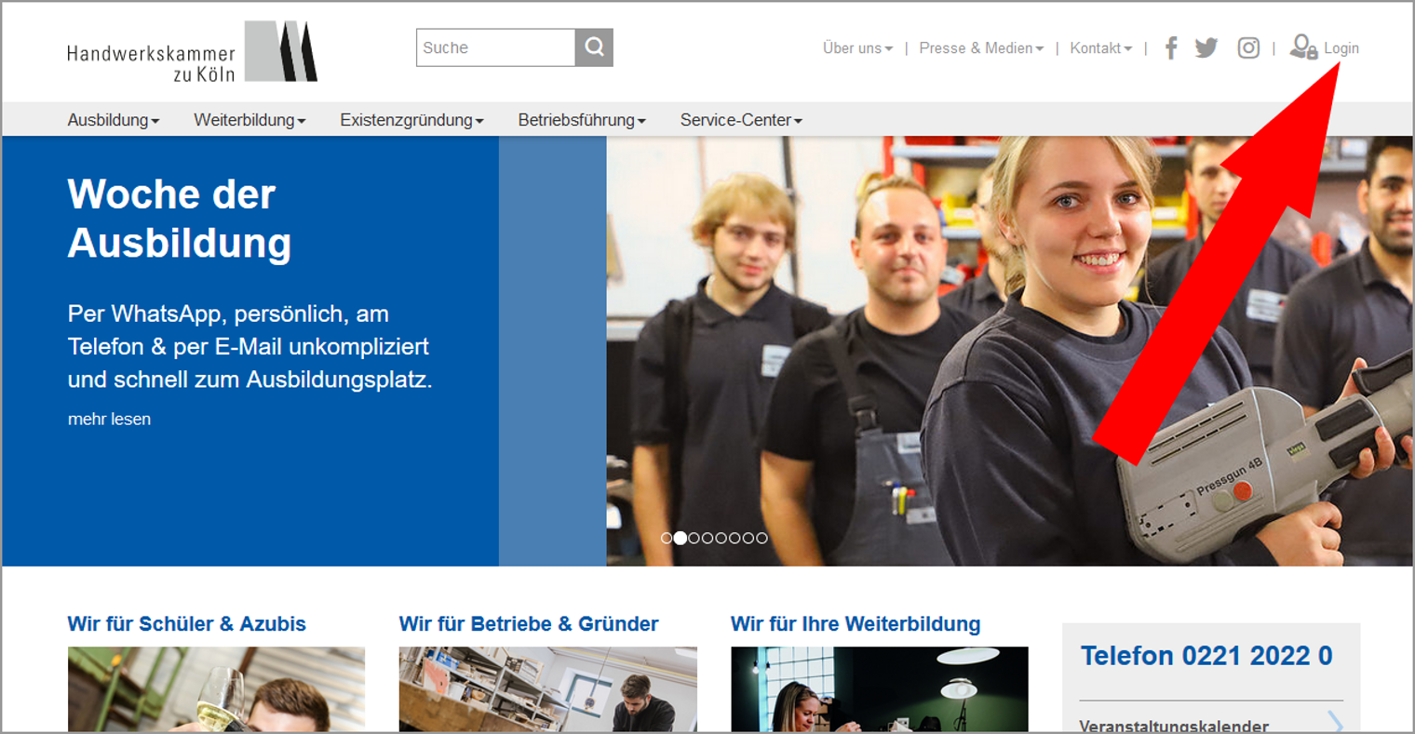
Task: Click the Betriebe & Gründer teaser image
Action: [x=548, y=689]
